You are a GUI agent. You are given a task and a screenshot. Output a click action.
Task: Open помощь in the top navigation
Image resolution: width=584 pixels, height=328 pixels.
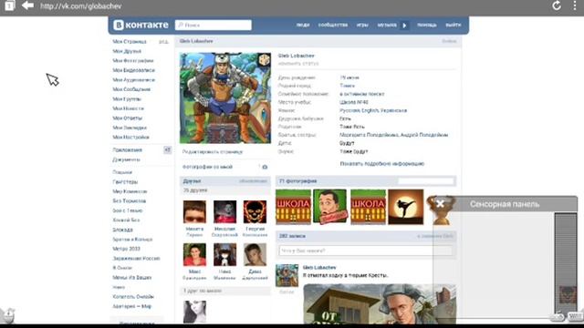pos(426,25)
